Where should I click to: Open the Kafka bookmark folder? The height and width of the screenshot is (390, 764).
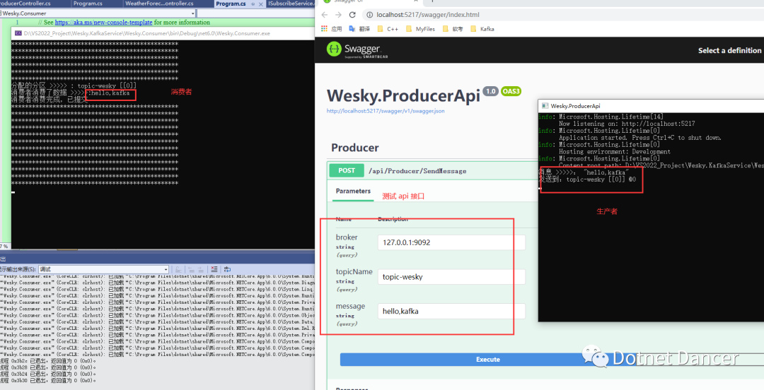coord(482,29)
